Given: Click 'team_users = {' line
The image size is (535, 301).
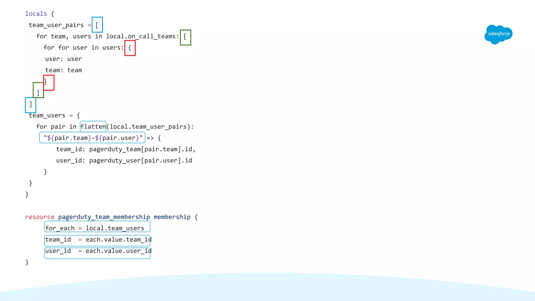Looking at the screenshot, I should [x=54, y=115].
